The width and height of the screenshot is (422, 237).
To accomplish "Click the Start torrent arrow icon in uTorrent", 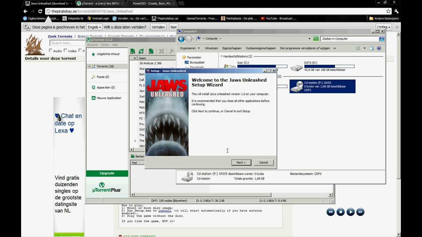I will (x=171, y=51).
